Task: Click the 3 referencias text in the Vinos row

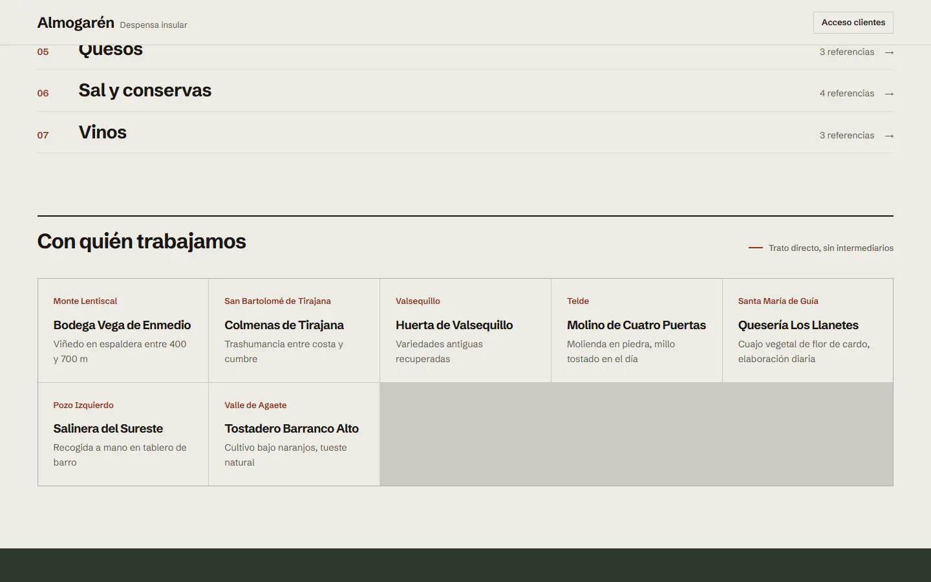Action: [x=847, y=136]
